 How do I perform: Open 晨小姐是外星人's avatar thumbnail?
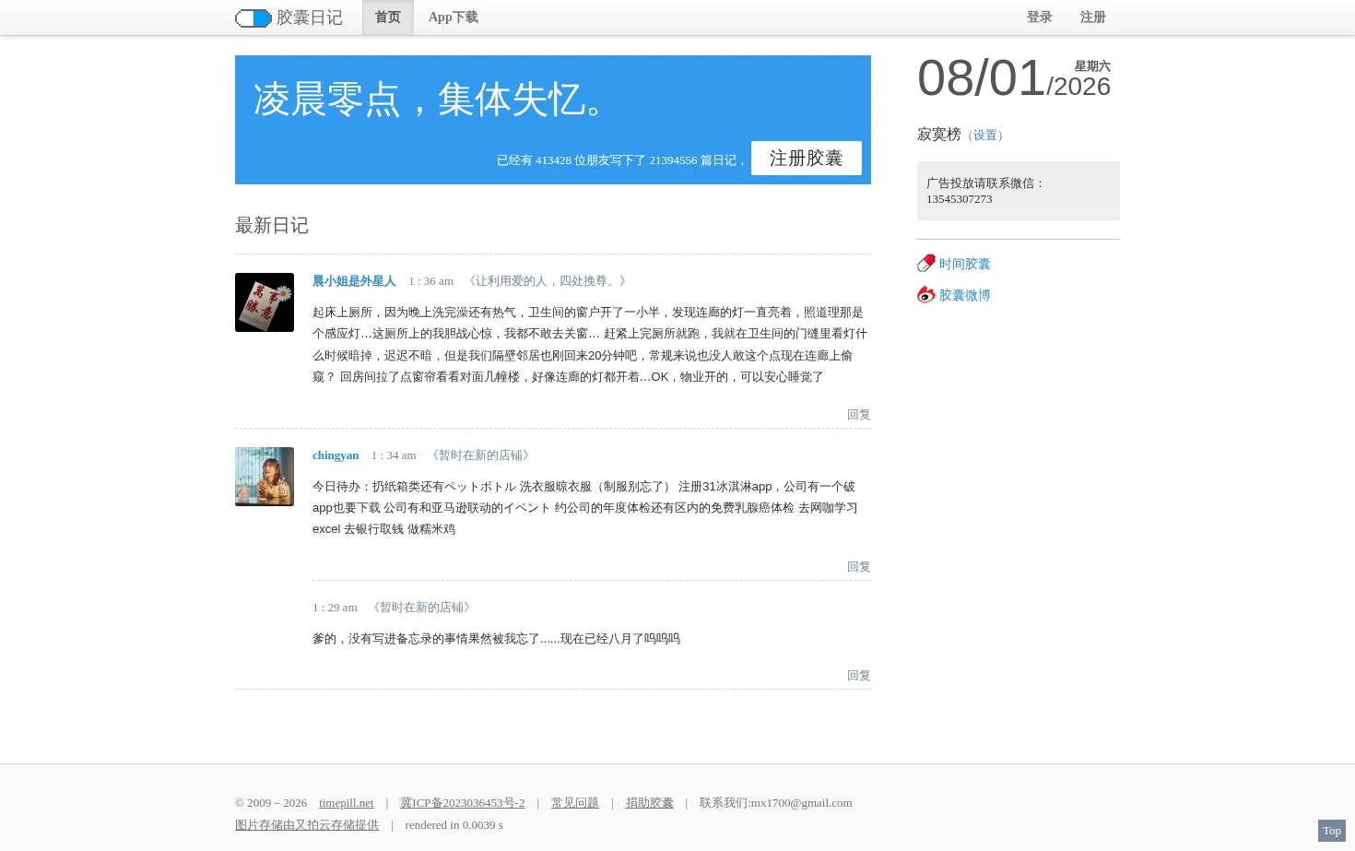(265, 302)
